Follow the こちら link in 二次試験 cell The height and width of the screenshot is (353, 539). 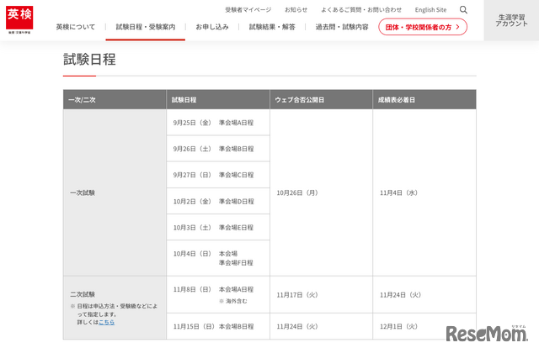click(x=107, y=322)
